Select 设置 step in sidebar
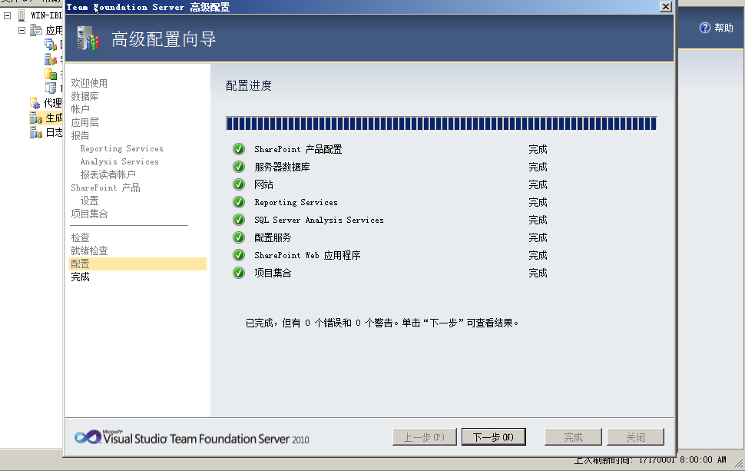 [89, 201]
